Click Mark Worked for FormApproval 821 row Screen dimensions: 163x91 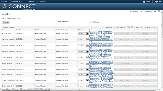pos(124,39)
